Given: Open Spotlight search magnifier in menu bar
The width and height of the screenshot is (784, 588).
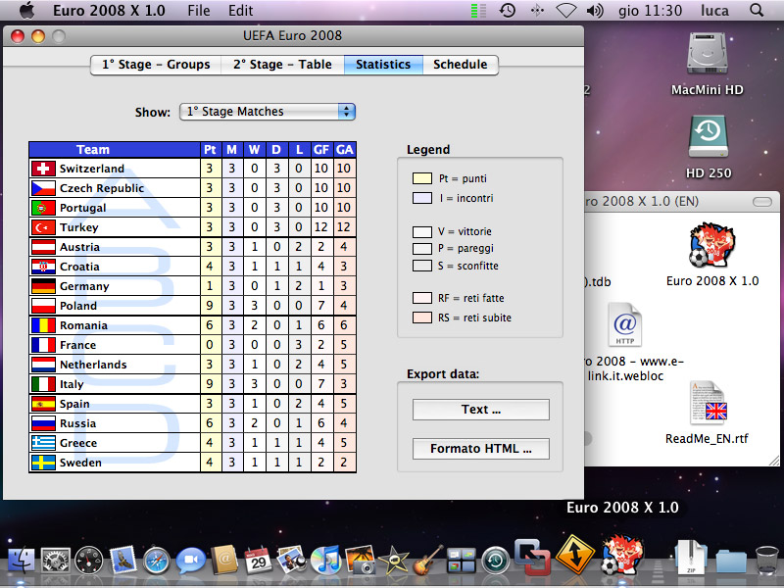Looking at the screenshot, I should pos(757,10).
